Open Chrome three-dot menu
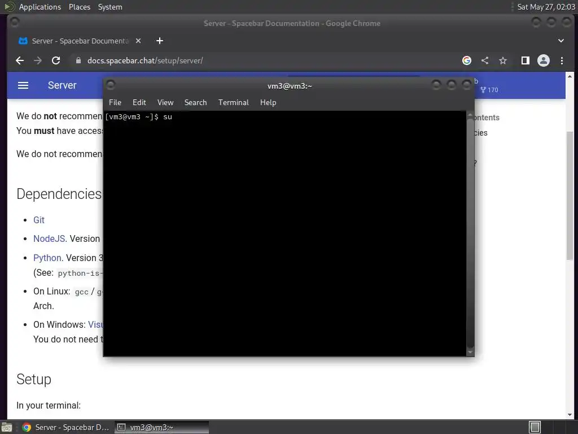This screenshot has width=578, height=434. pos(562,60)
